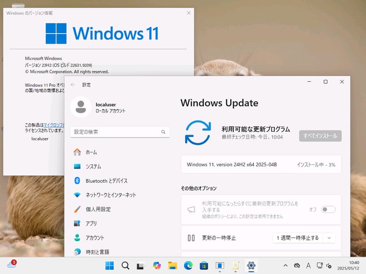This screenshot has width=366, height=274.
Task: Click the その他のオプション heading
Action: 198,188
